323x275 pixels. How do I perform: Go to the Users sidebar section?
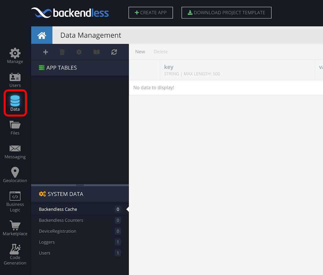pyautogui.click(x=15, y=80)
